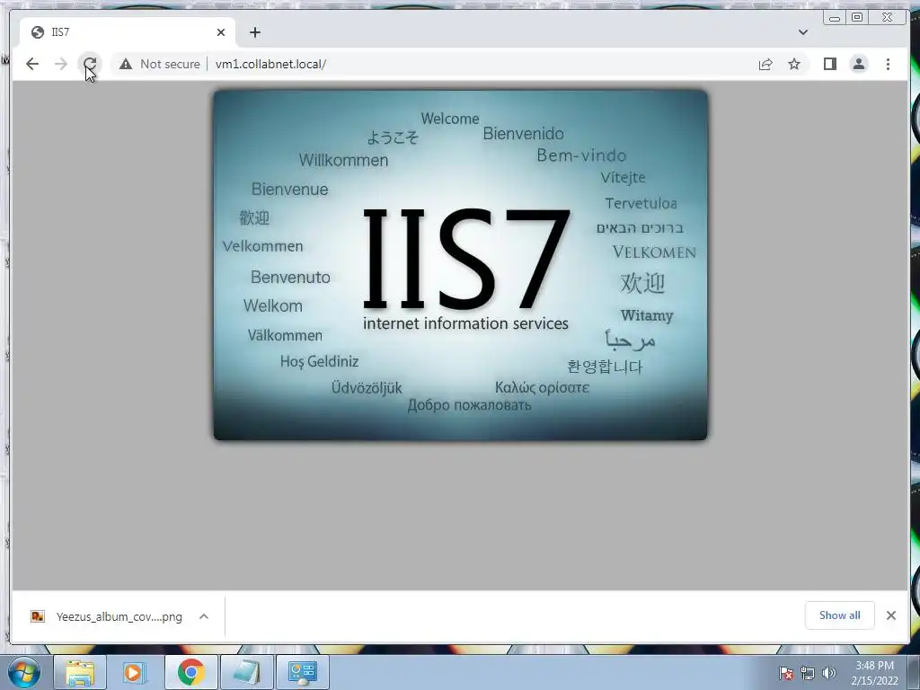
Task: Open the Not secure site info warning
Action: pos(126,64)
